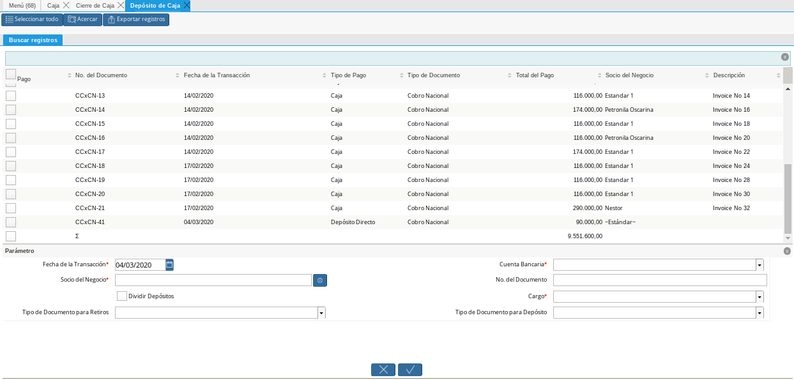Click the Exportar registros button

click(x=136, y=19)
